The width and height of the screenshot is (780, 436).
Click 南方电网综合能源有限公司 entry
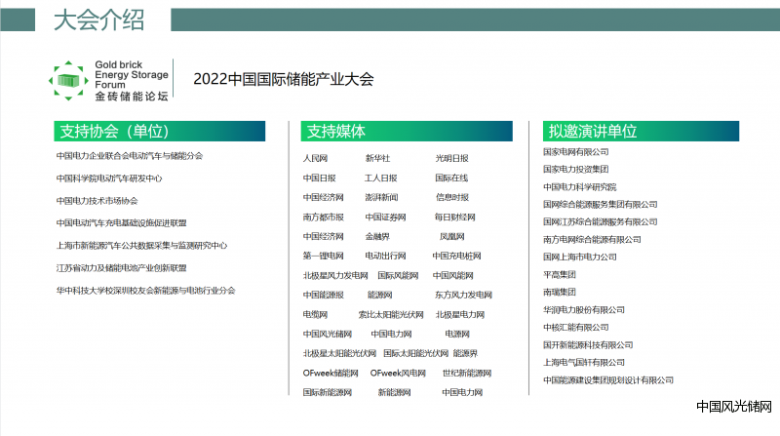[592, 239]
